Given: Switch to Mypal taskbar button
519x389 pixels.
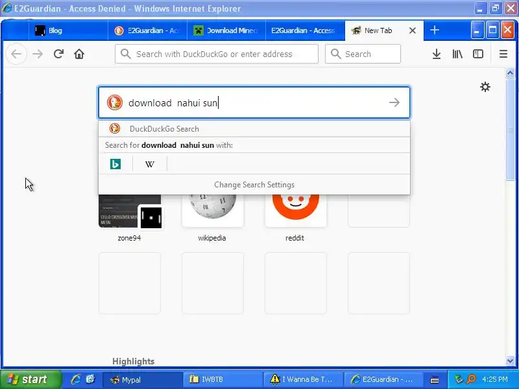Looking at the screenshot, I should tap(142, 379).
